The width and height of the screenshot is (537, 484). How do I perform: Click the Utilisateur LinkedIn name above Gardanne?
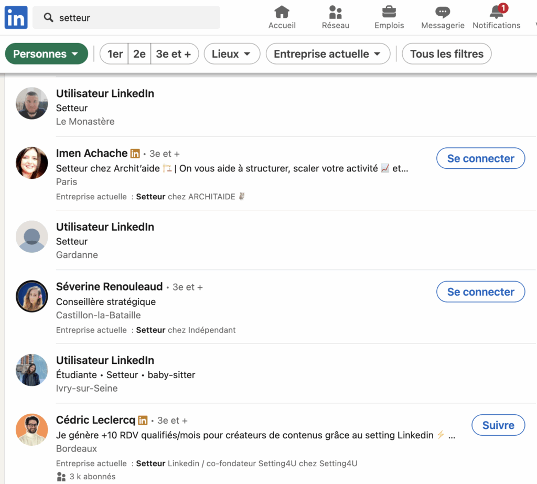tap(105, 227)
